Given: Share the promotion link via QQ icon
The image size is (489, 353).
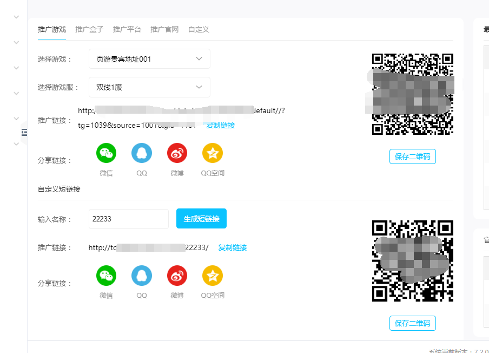Looking at the screenshot, I should [142, 153].
